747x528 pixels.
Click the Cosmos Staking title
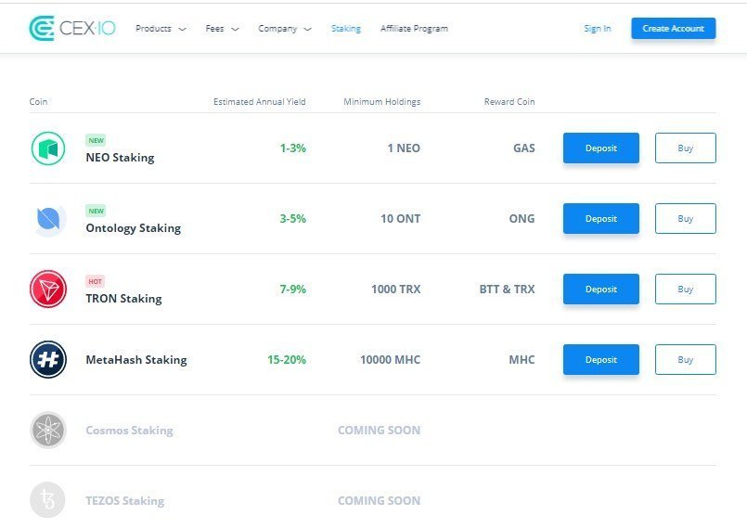click(130, 431)
